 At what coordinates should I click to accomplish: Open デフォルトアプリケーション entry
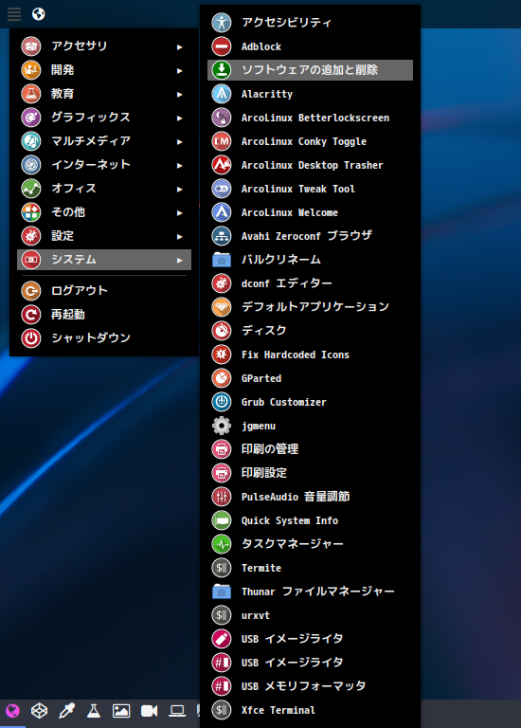pos(310,307)
